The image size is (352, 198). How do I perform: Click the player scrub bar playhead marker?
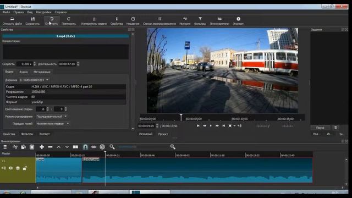[x=181, y=117]
